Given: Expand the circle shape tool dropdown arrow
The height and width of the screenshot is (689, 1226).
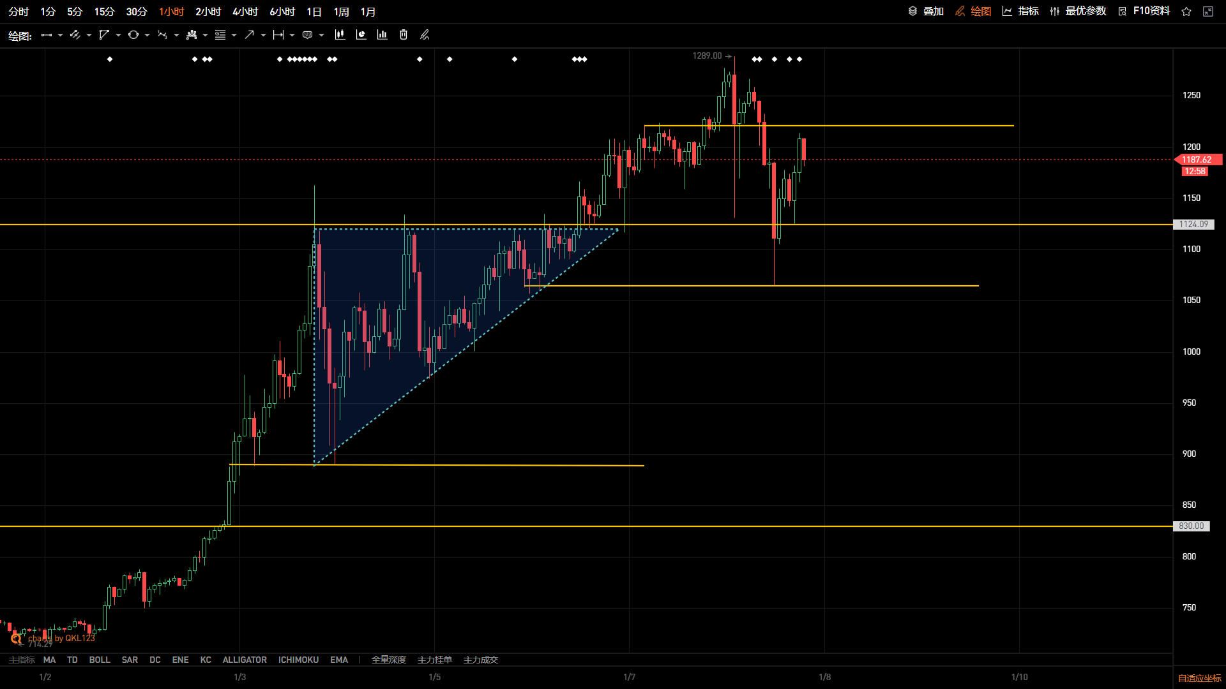Looking at the screenshot, I should coord(147,35).
